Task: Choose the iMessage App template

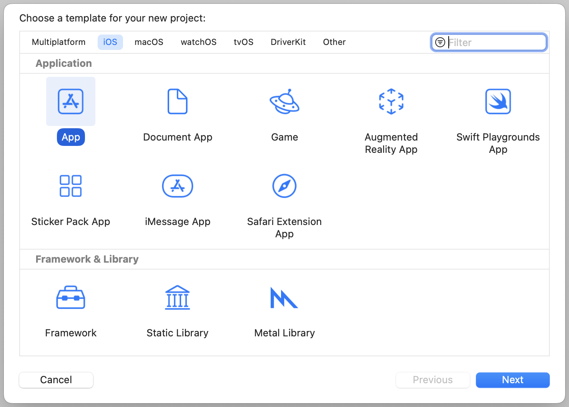Action: point(177,186)
